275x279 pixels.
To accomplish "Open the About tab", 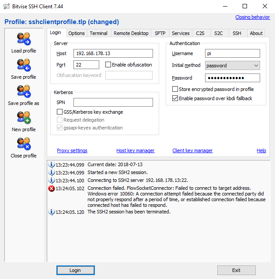I will (x=256, y=33).
